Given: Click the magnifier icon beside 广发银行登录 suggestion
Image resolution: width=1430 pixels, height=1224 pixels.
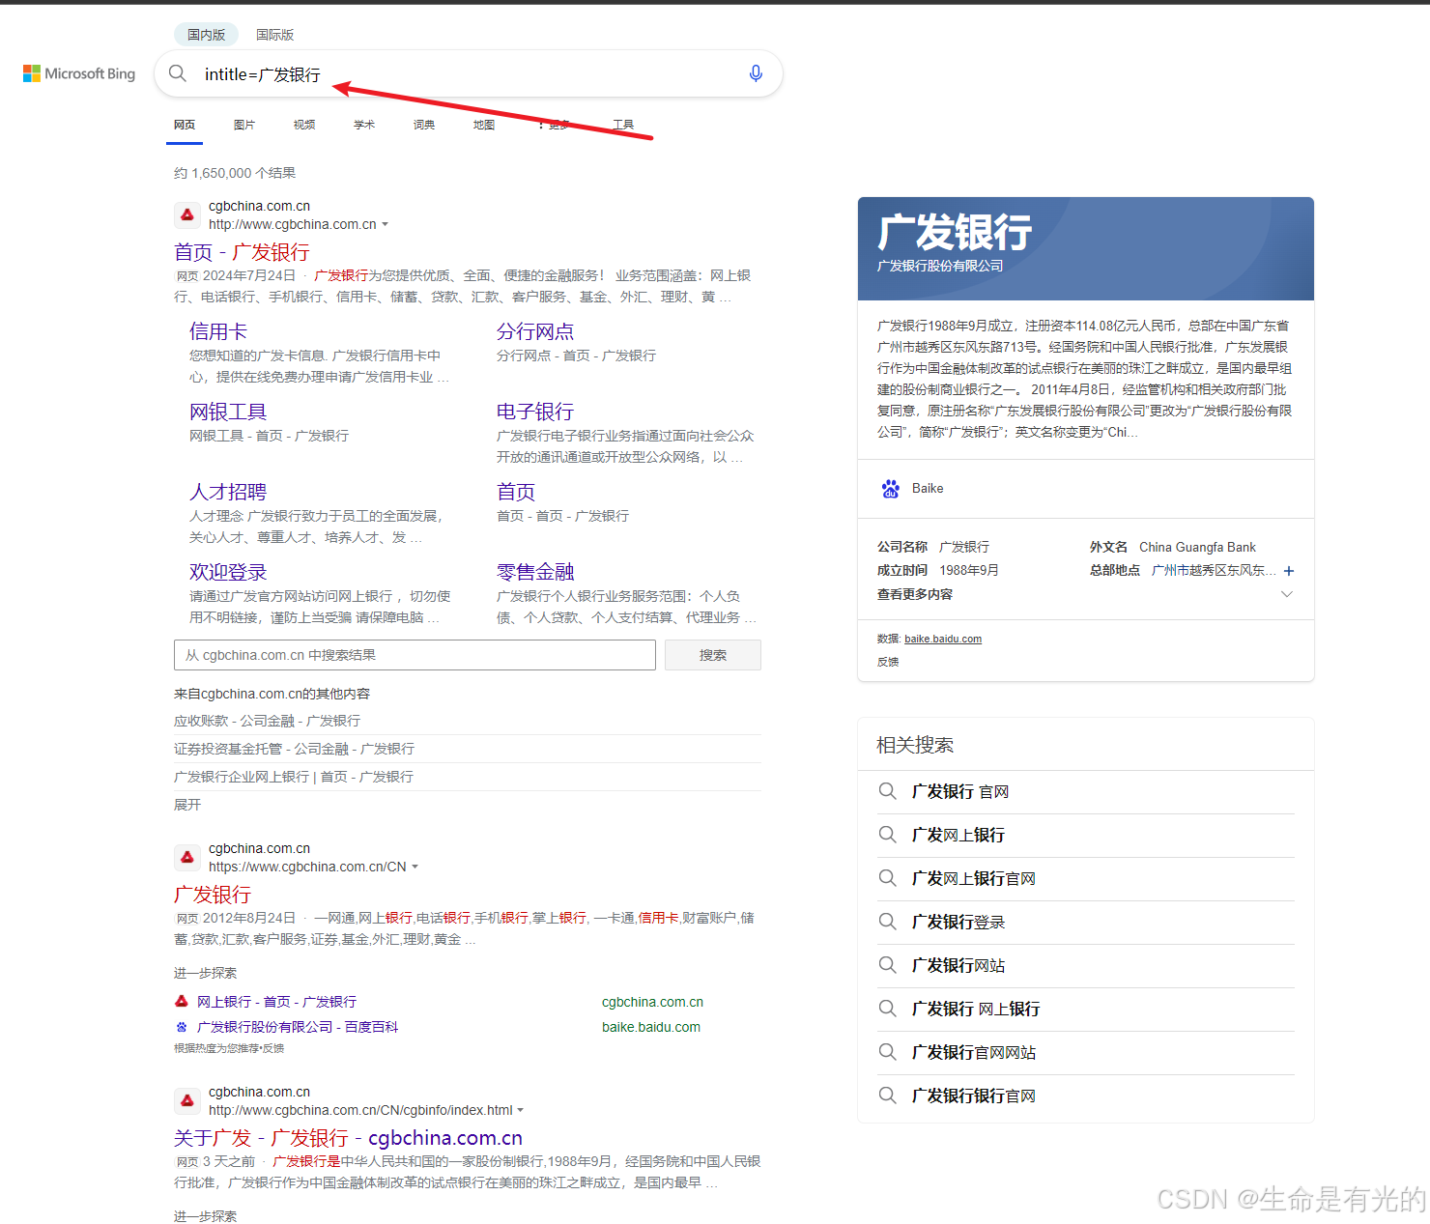Looking at the screenshot, I should [x=887, y=922].
